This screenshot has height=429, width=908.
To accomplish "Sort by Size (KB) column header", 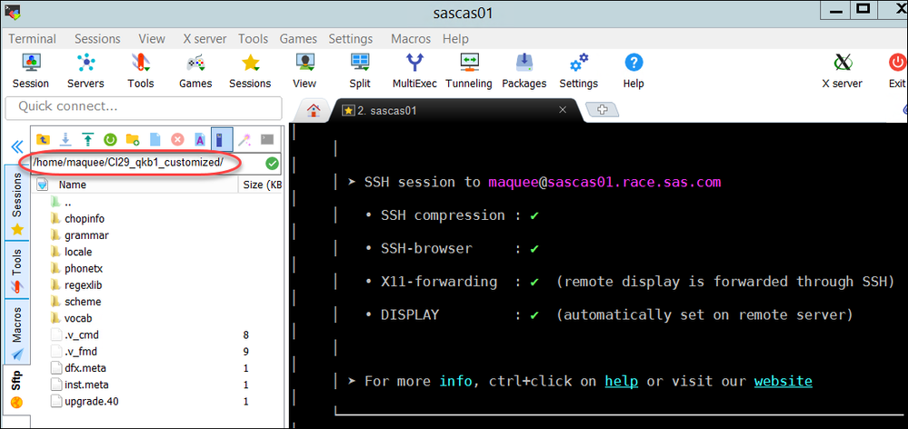I will [261, 185].
